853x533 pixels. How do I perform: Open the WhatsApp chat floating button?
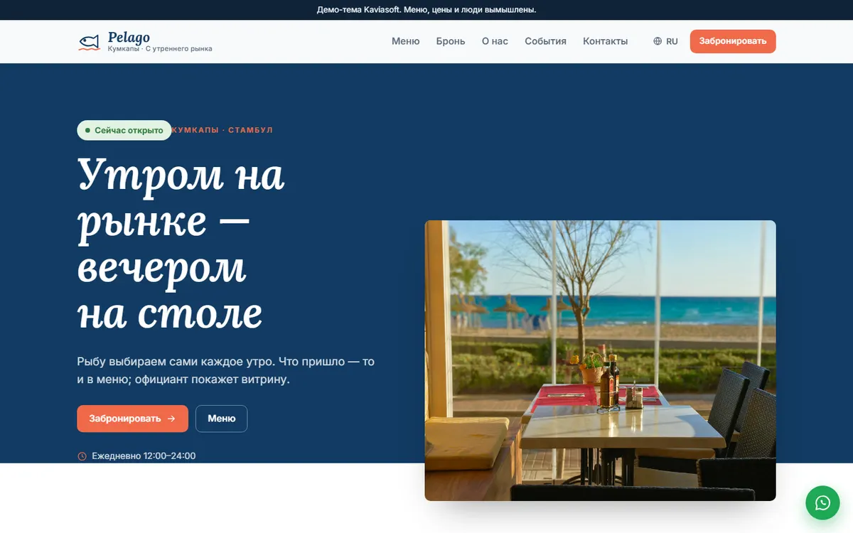822,503
